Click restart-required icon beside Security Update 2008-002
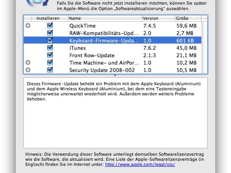 [28, 70]
